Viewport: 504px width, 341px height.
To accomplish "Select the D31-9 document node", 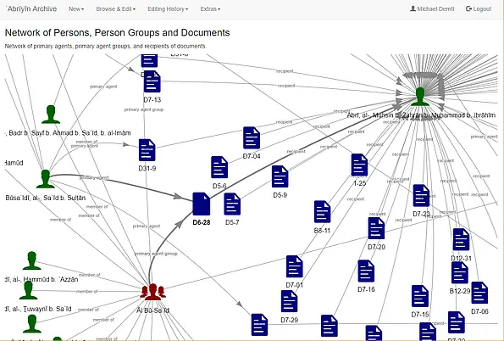I will tap(147, 150).
